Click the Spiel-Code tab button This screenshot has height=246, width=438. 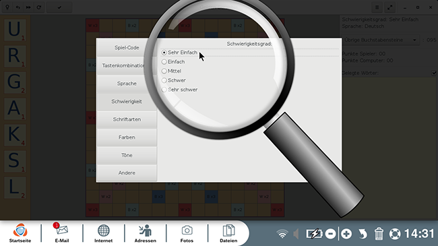[x=127, y=48]
